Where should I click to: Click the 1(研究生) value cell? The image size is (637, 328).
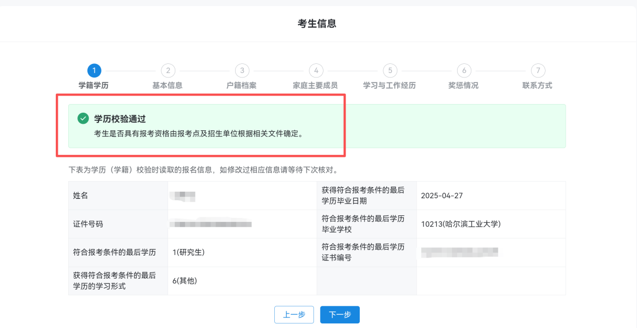coord(242,253)
